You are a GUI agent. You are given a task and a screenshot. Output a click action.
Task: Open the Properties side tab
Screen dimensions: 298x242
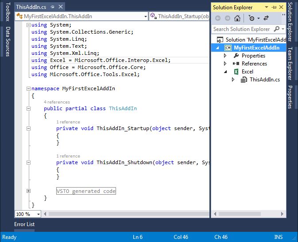tap(290, 97)
